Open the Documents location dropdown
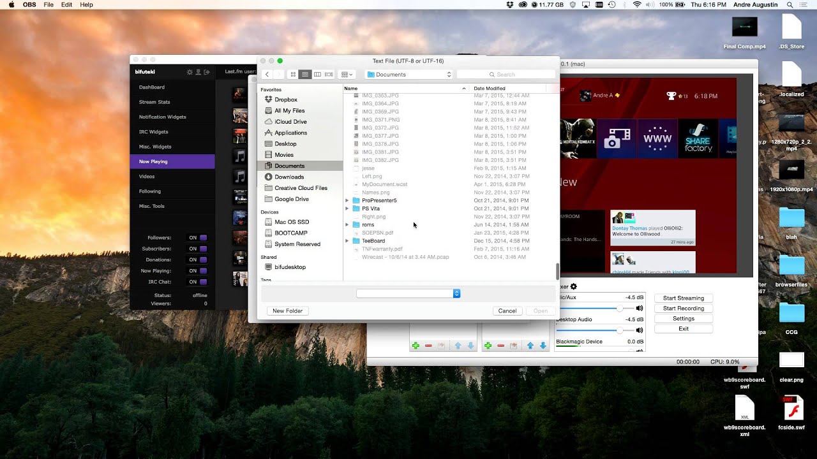Viewport: 817px width, 459px height. click(408, 75)
